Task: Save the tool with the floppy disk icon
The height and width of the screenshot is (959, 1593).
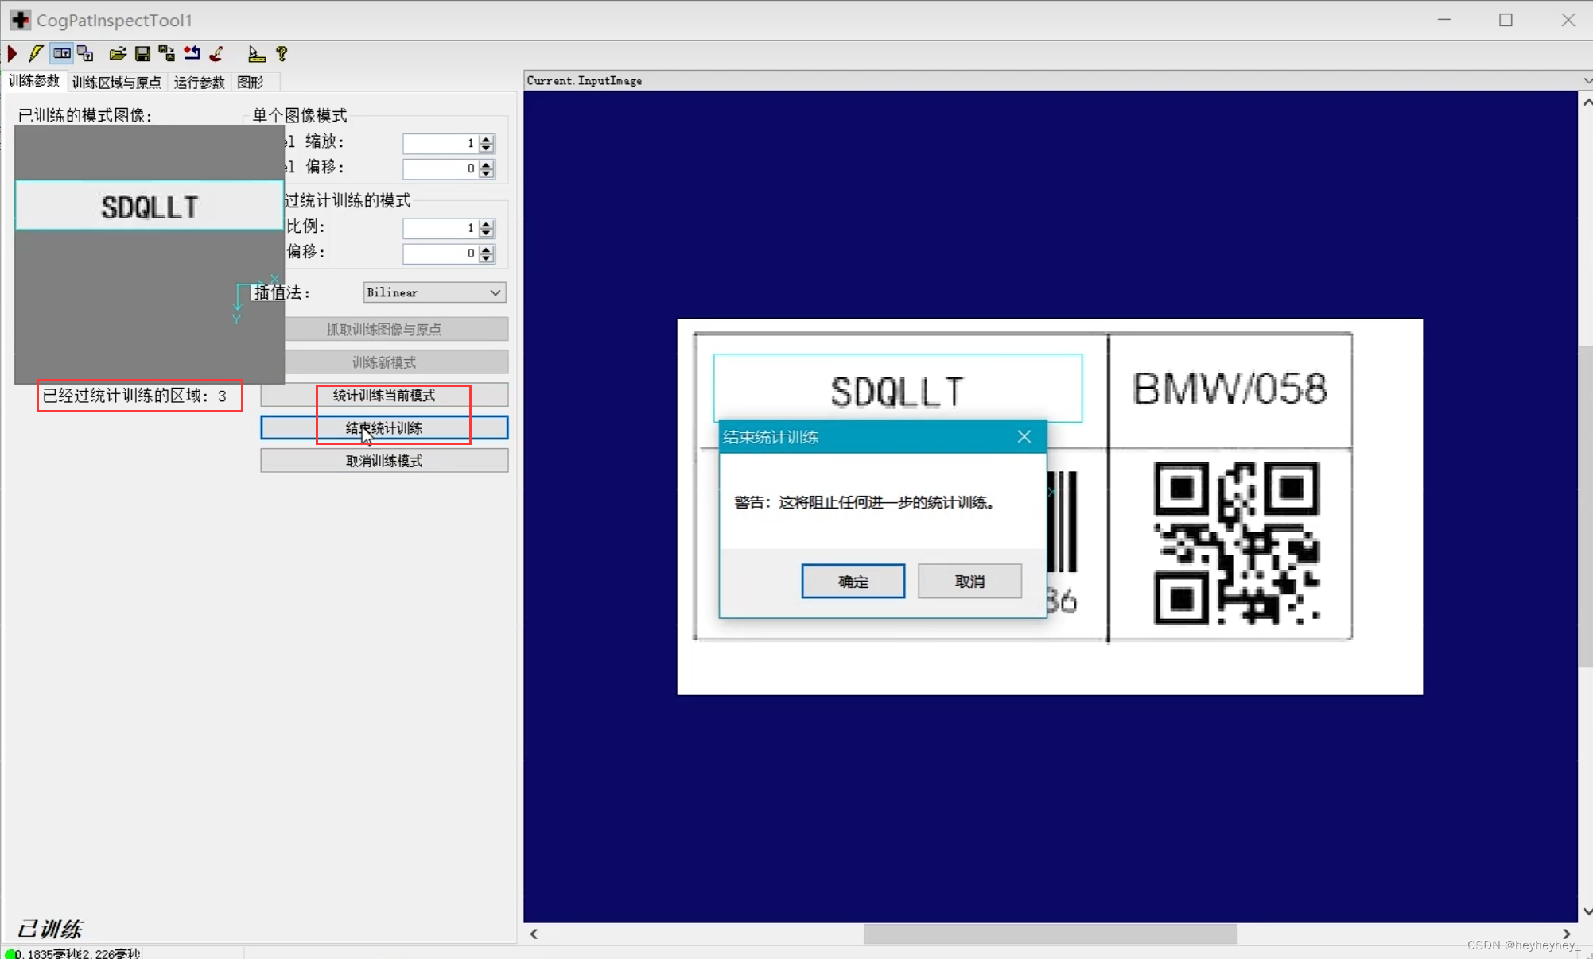Action: coord(142,53)
